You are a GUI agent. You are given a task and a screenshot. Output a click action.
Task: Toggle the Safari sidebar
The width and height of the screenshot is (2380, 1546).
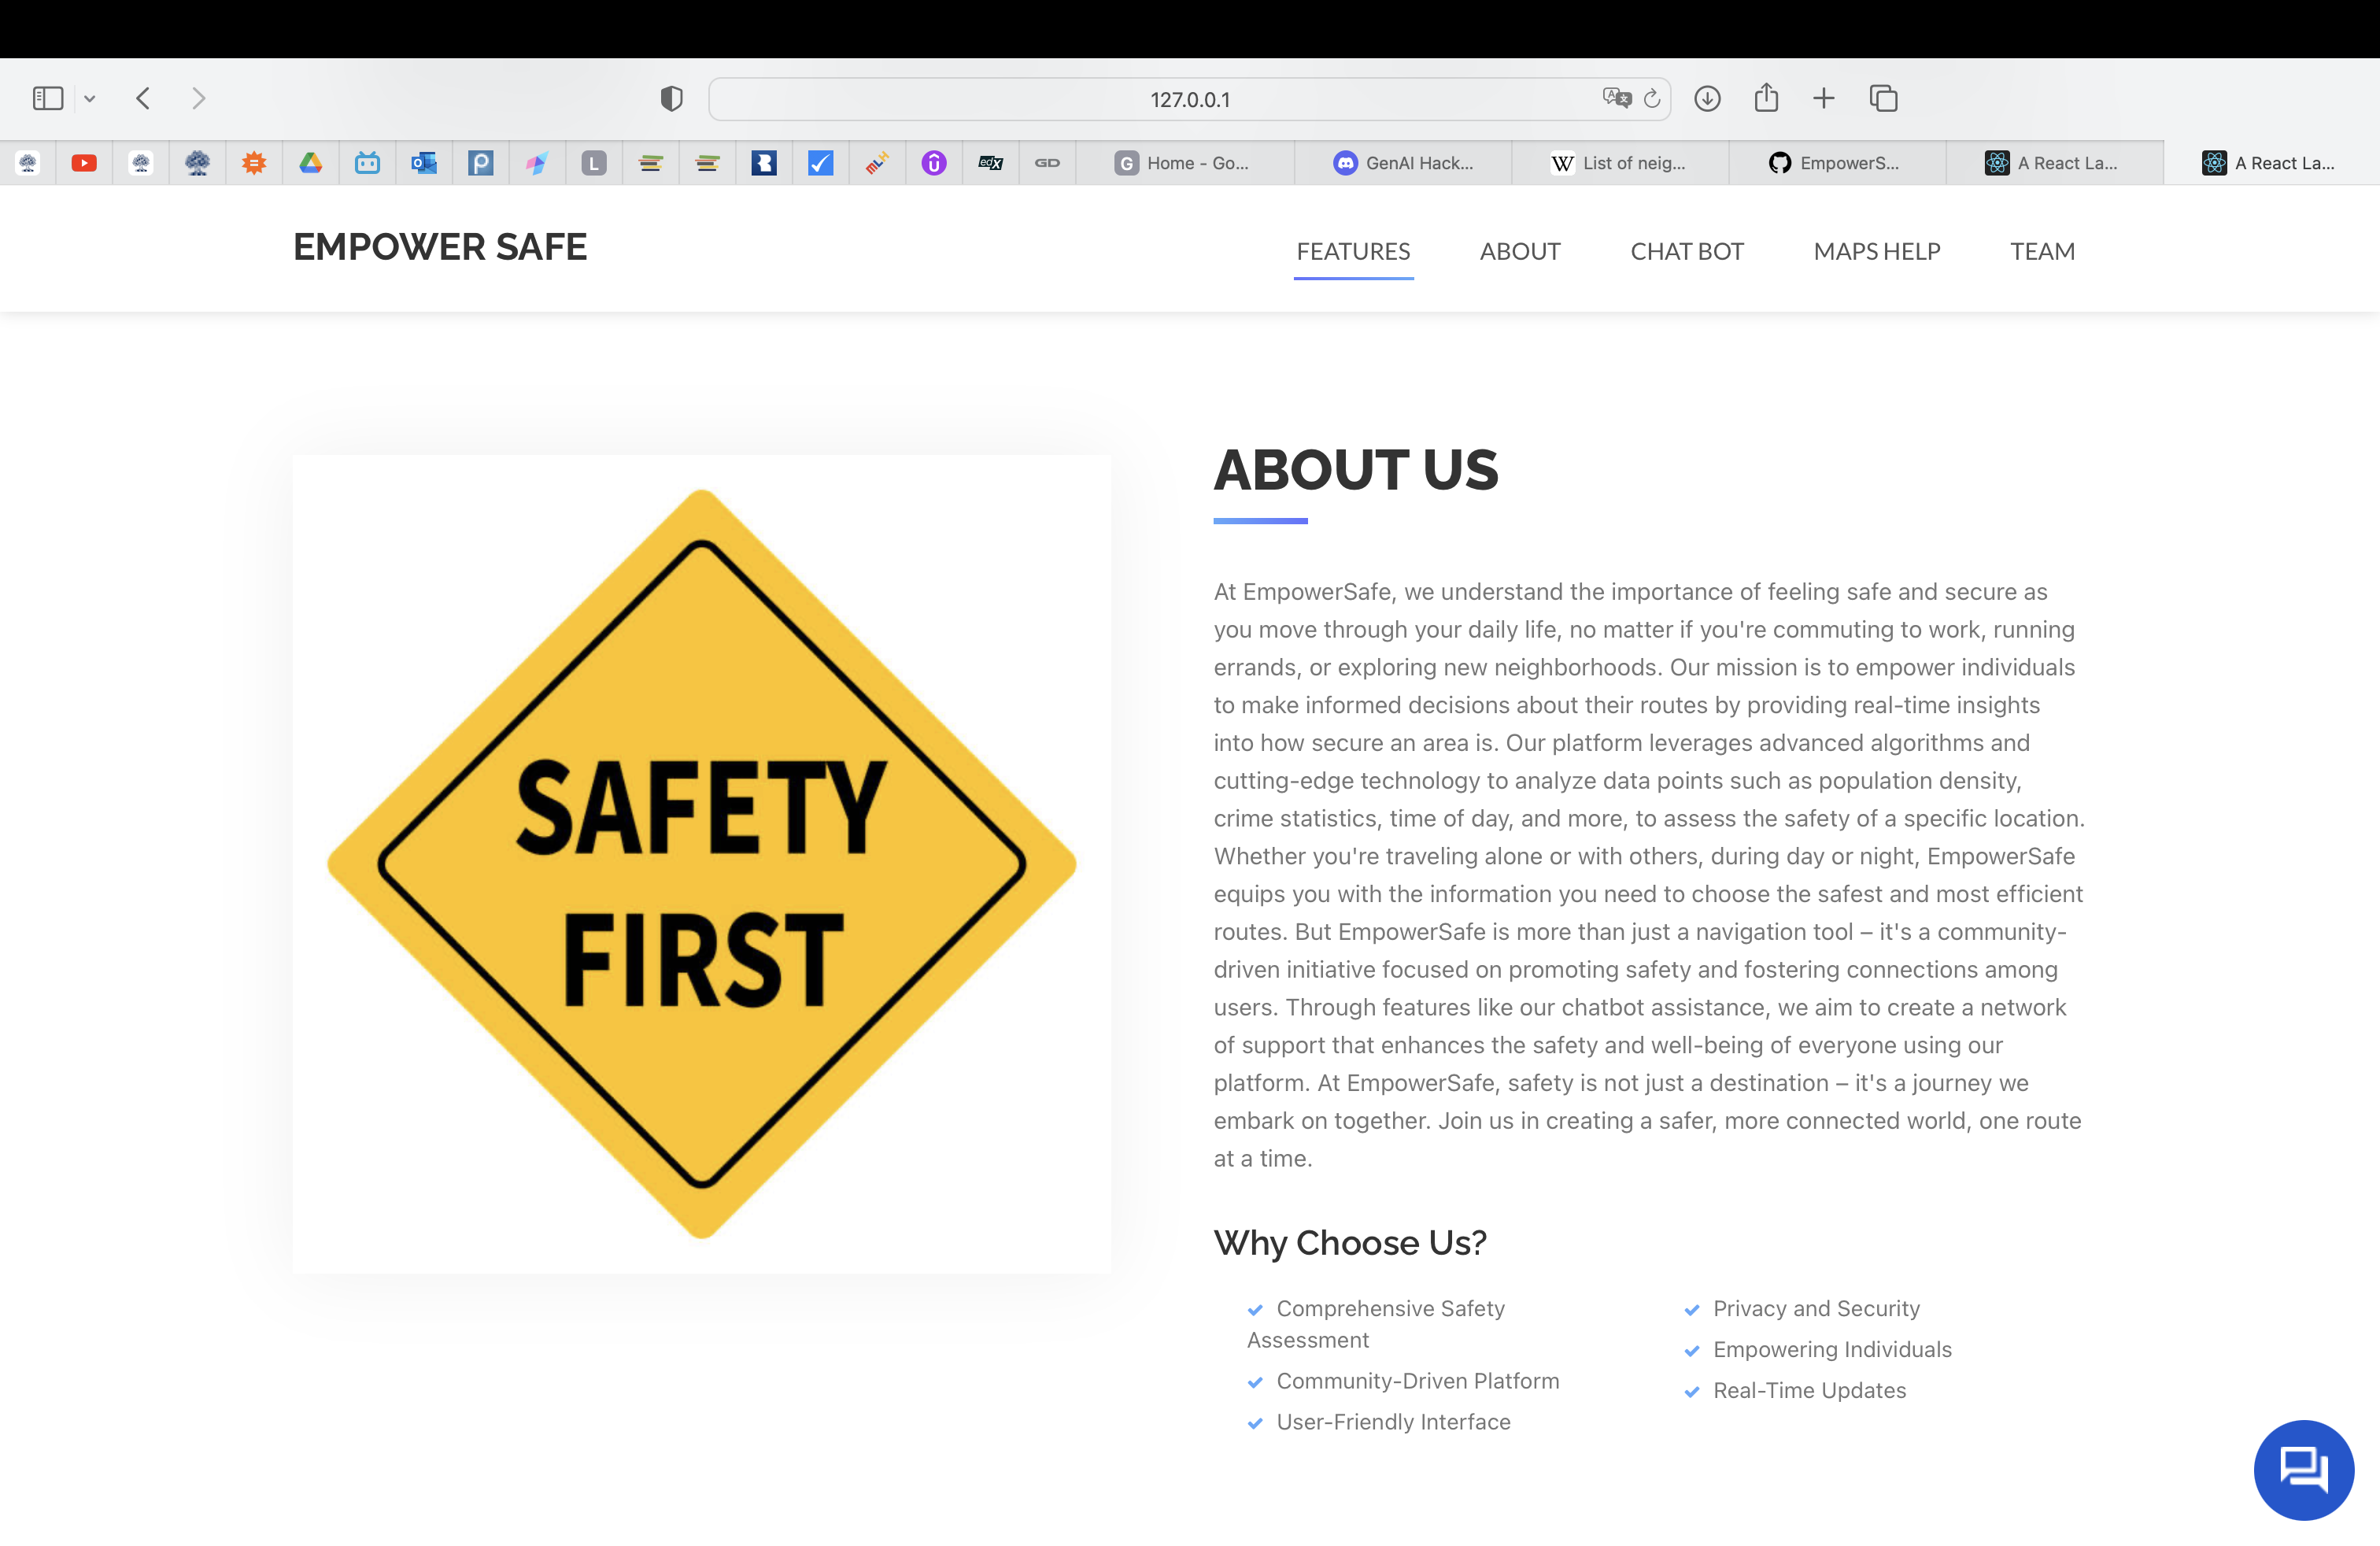coord(48,98)
